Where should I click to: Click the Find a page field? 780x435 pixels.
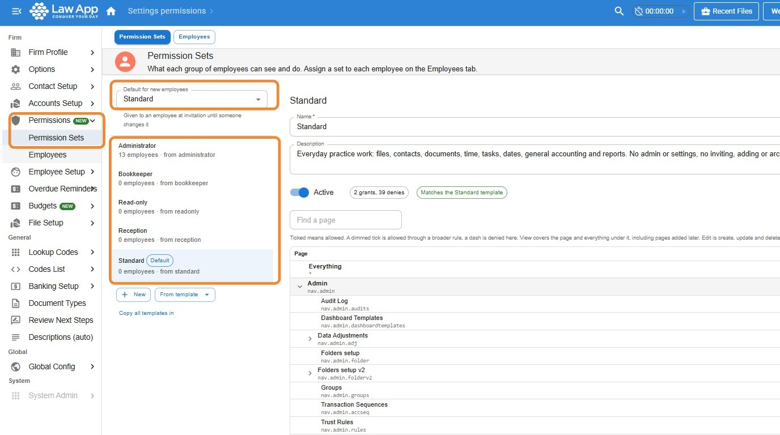[x=346, y=220]
